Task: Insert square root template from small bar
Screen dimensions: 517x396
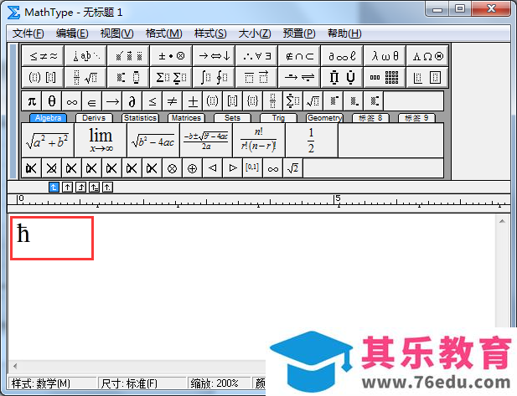Action: (313, 101)
